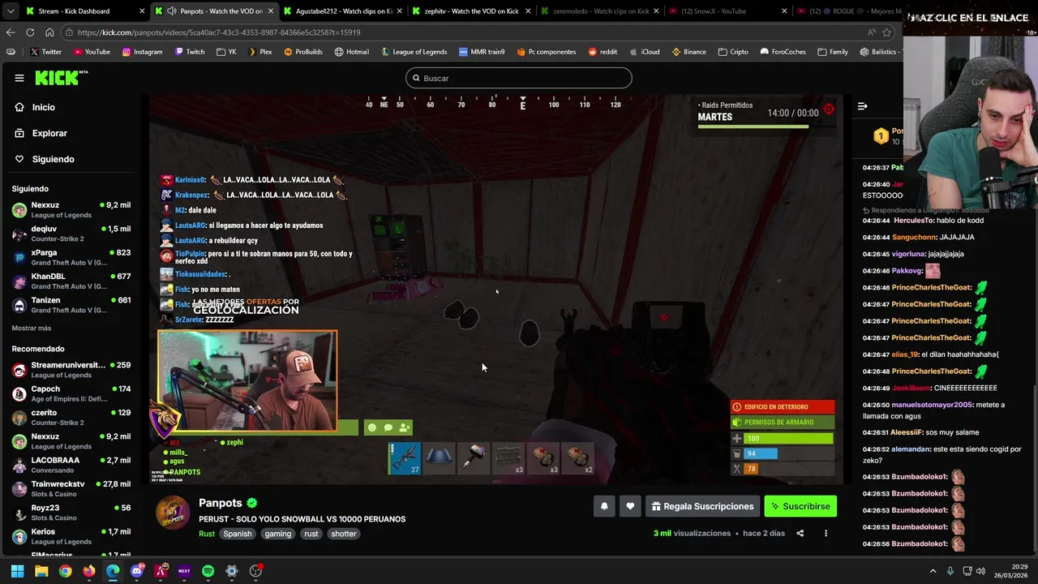Open Binance bookmark
The width and height of the screenshot is (1038, 584).
688,52
